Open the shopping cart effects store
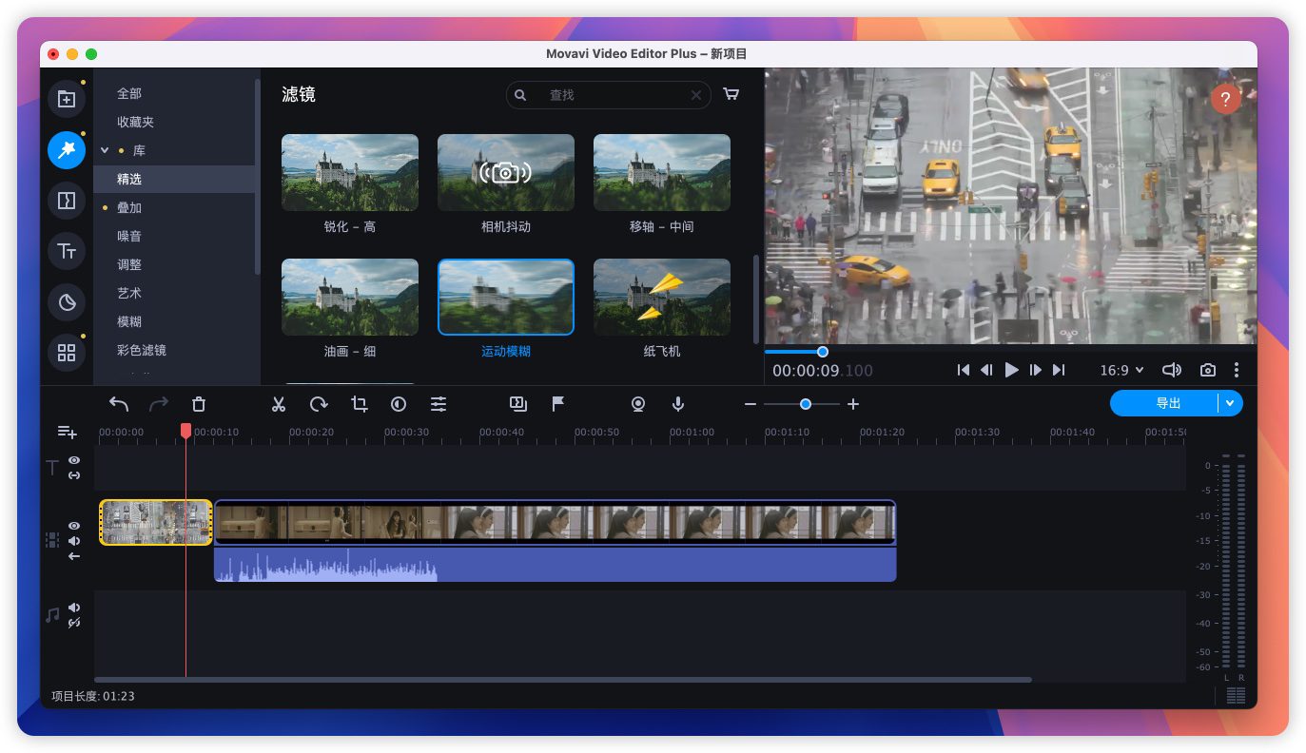This screenshot has width=1306, height=753. click(x=731, y=94)
